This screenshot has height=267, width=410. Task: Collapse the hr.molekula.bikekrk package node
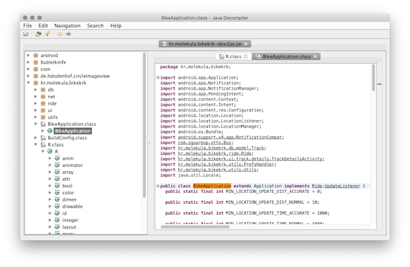tap(28, 83)
